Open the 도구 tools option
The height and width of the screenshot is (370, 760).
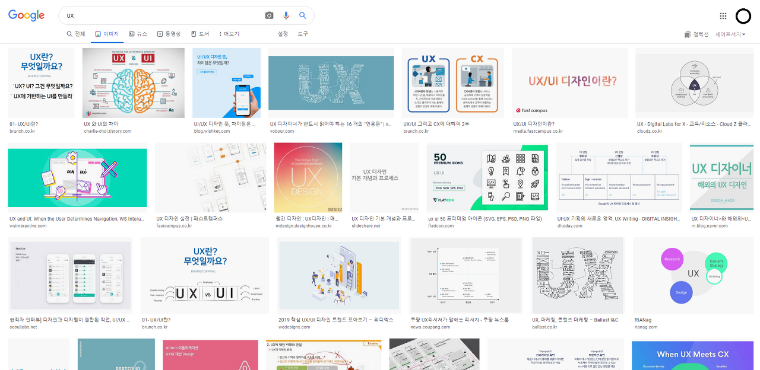pos(303,34)
